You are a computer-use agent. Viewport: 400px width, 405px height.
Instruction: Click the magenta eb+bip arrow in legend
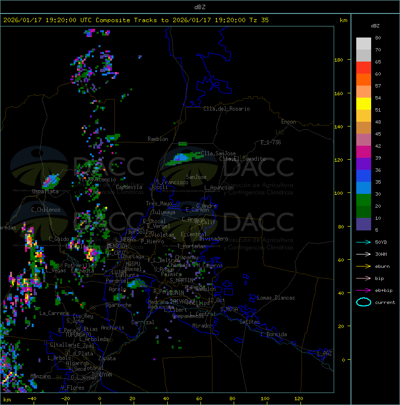pos(363,291)
